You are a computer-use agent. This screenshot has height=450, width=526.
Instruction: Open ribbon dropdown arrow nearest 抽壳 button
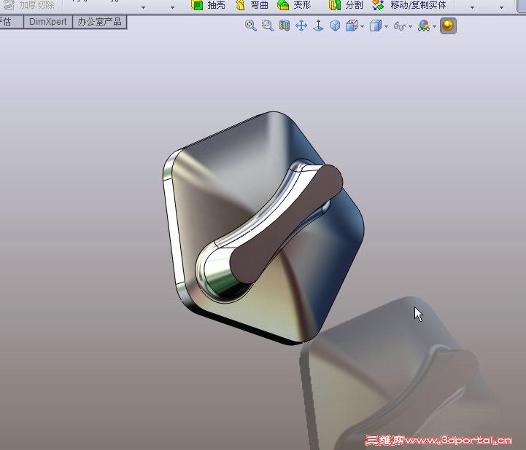click(x=172, y=7)
